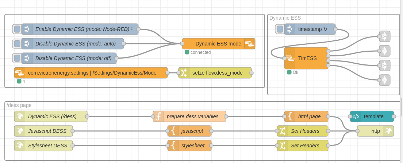The height and width of the screenshot is (163, 403).
Task: Click output port of html page node
Action: coord(328,116)
